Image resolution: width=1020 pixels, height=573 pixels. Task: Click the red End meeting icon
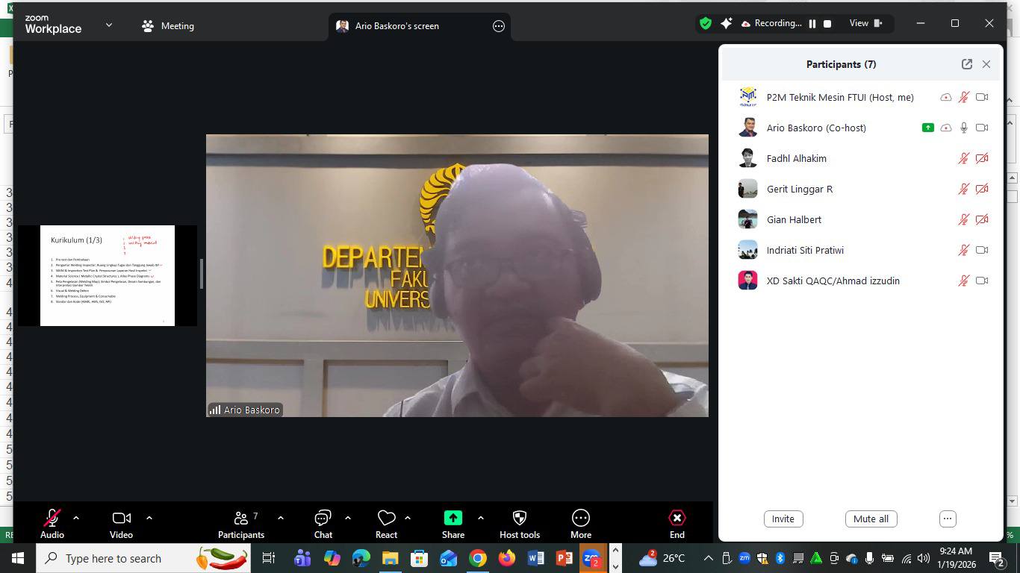[x=677, y=518]
